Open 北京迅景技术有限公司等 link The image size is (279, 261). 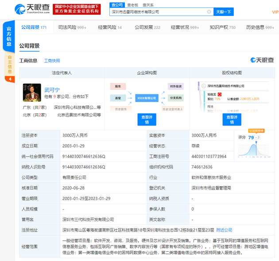[x=79, y=115]
